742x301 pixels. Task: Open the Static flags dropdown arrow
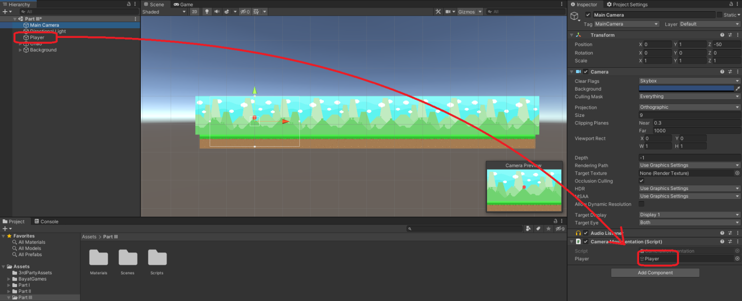[738, 15]
